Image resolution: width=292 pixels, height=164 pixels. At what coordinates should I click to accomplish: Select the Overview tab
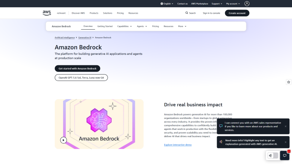pos(88,26)
